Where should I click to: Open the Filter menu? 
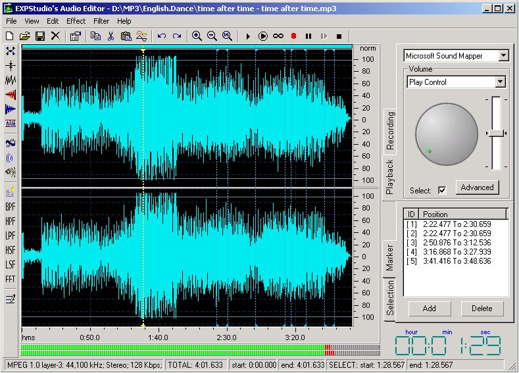[101, 21]
